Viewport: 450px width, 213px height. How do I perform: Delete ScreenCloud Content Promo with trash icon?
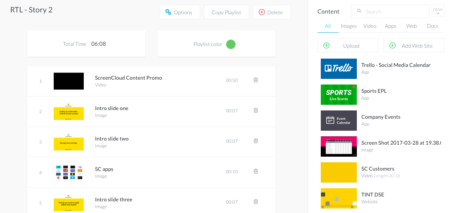pos(256,80)
